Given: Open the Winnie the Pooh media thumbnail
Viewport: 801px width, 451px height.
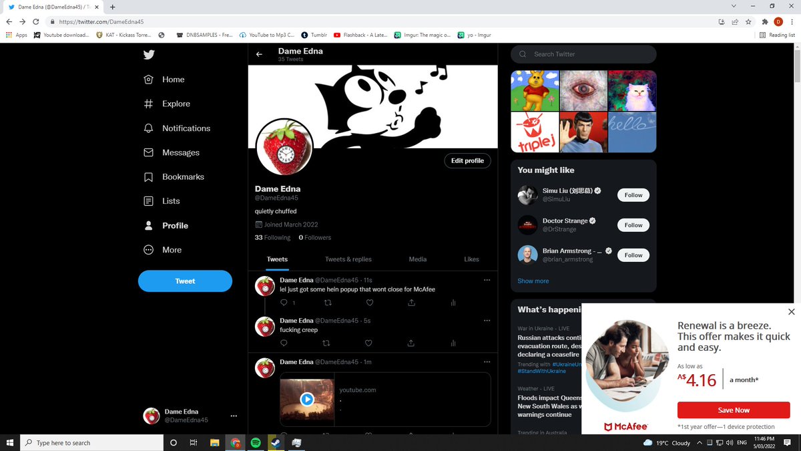Looking at the screenshot, I should point(534,90).
